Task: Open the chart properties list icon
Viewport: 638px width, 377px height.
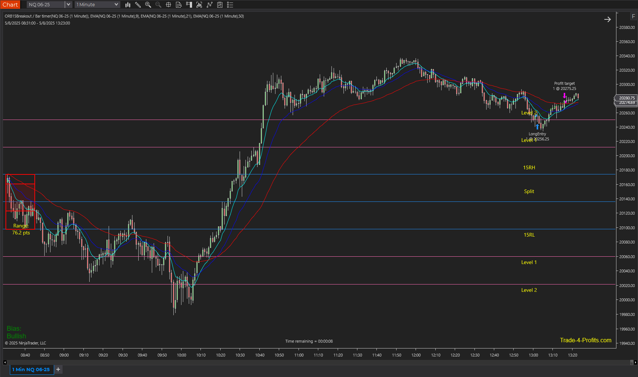Action: click(x=230, y=5)
